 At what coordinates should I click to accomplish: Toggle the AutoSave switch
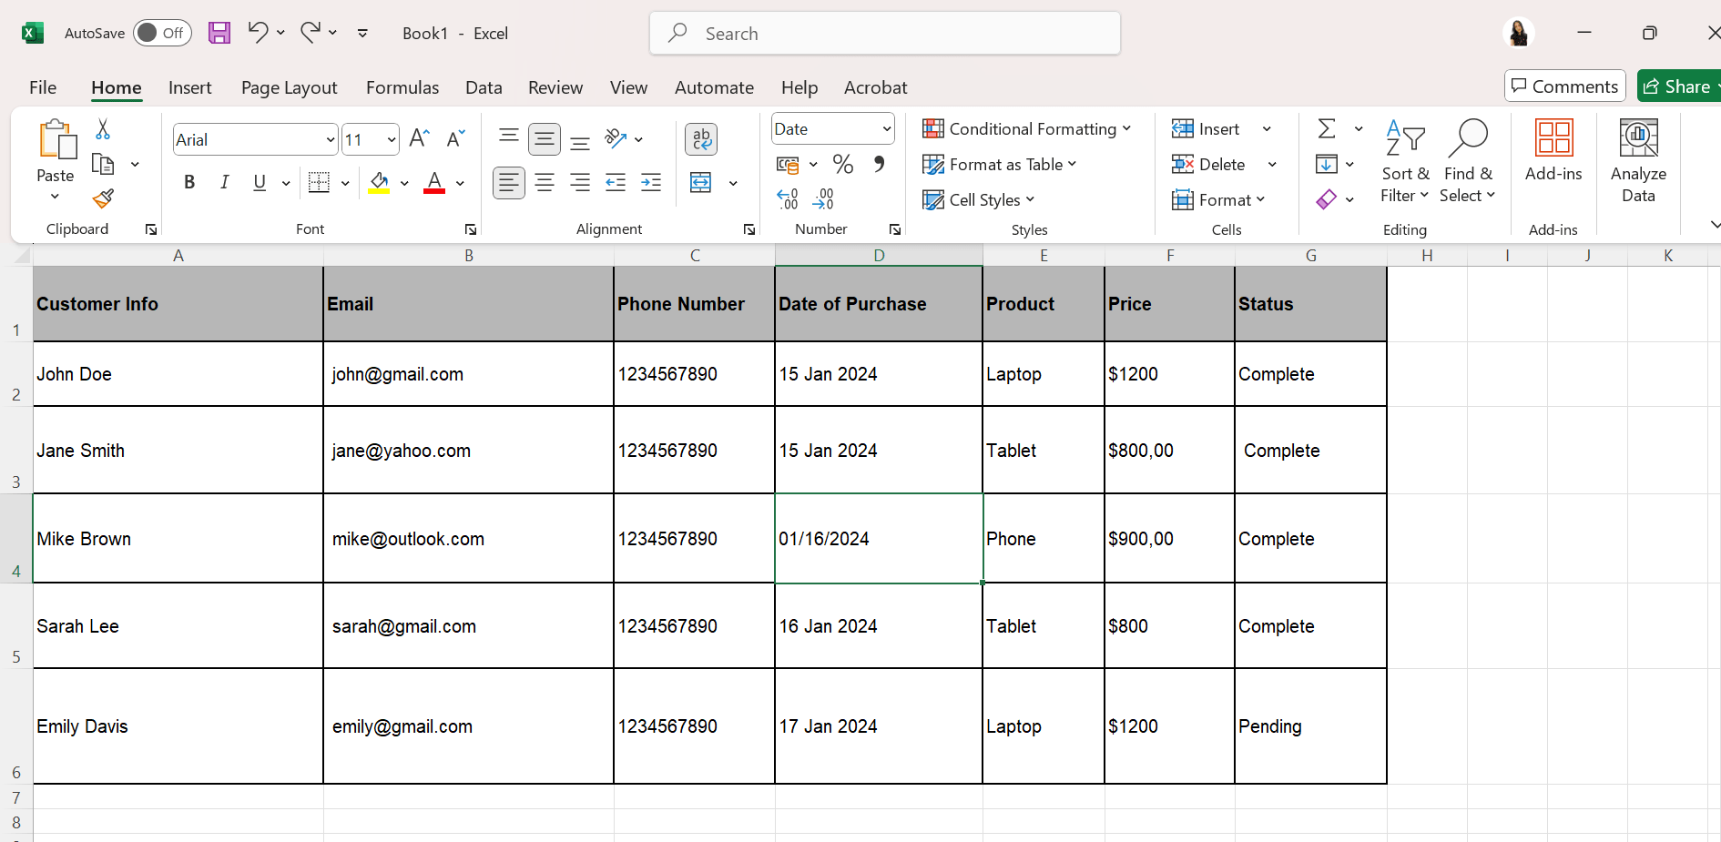[162, 34]
